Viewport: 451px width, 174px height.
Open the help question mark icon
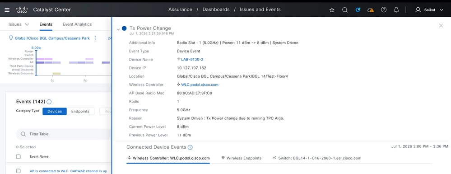pos(383,9)
